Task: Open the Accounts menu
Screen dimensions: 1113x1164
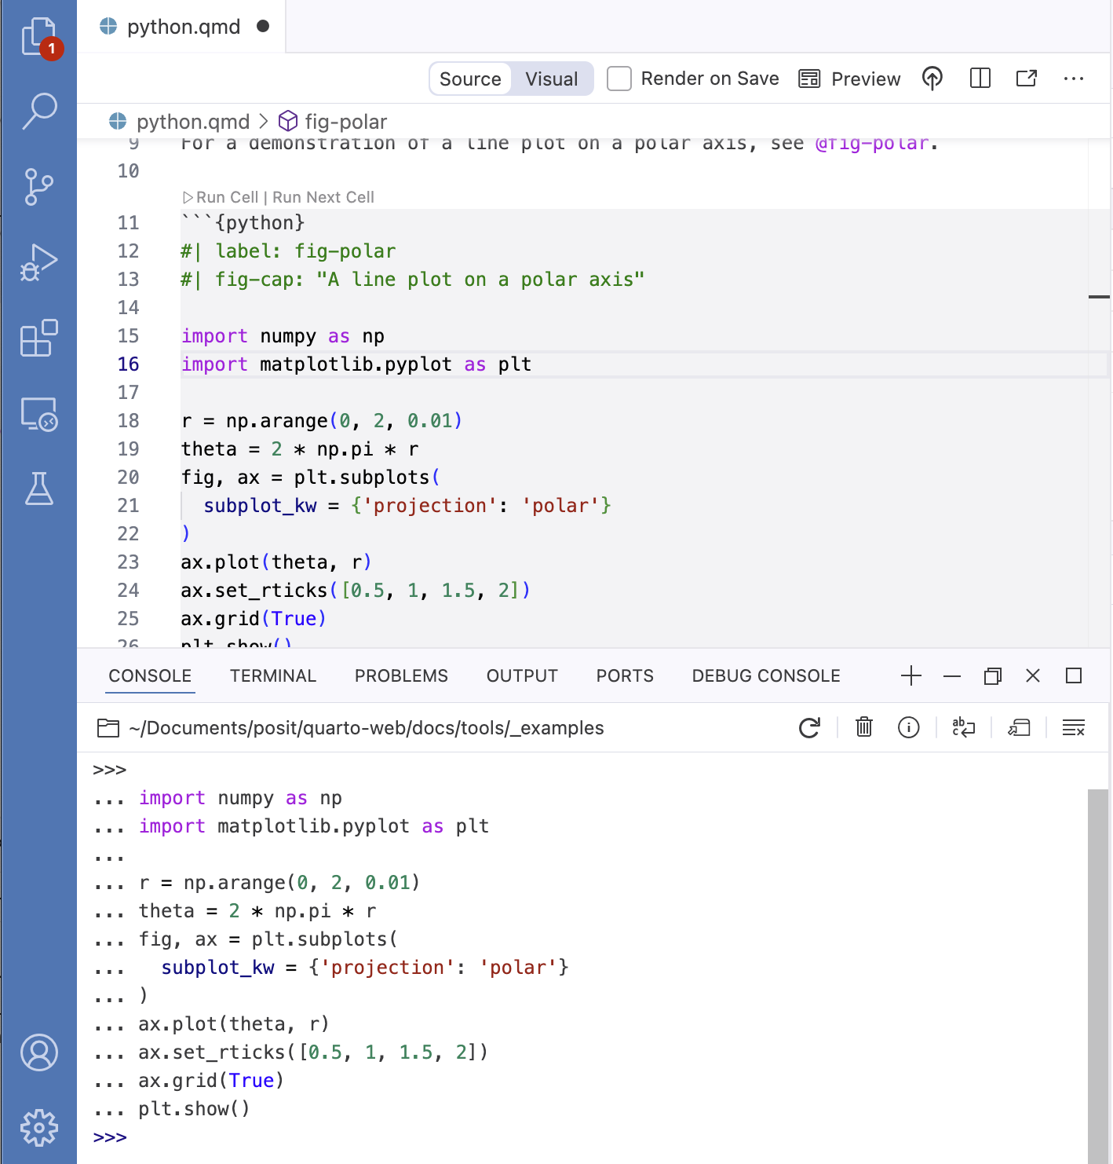Action: [39, 1052]
